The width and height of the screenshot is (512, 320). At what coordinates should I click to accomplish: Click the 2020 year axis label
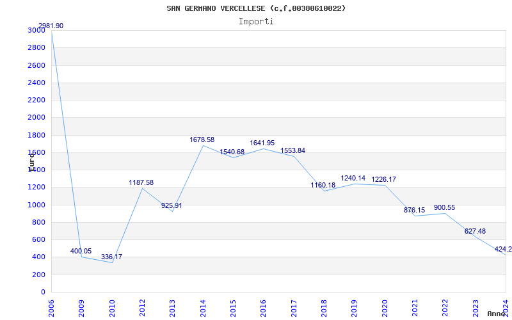tap(385, 308)
